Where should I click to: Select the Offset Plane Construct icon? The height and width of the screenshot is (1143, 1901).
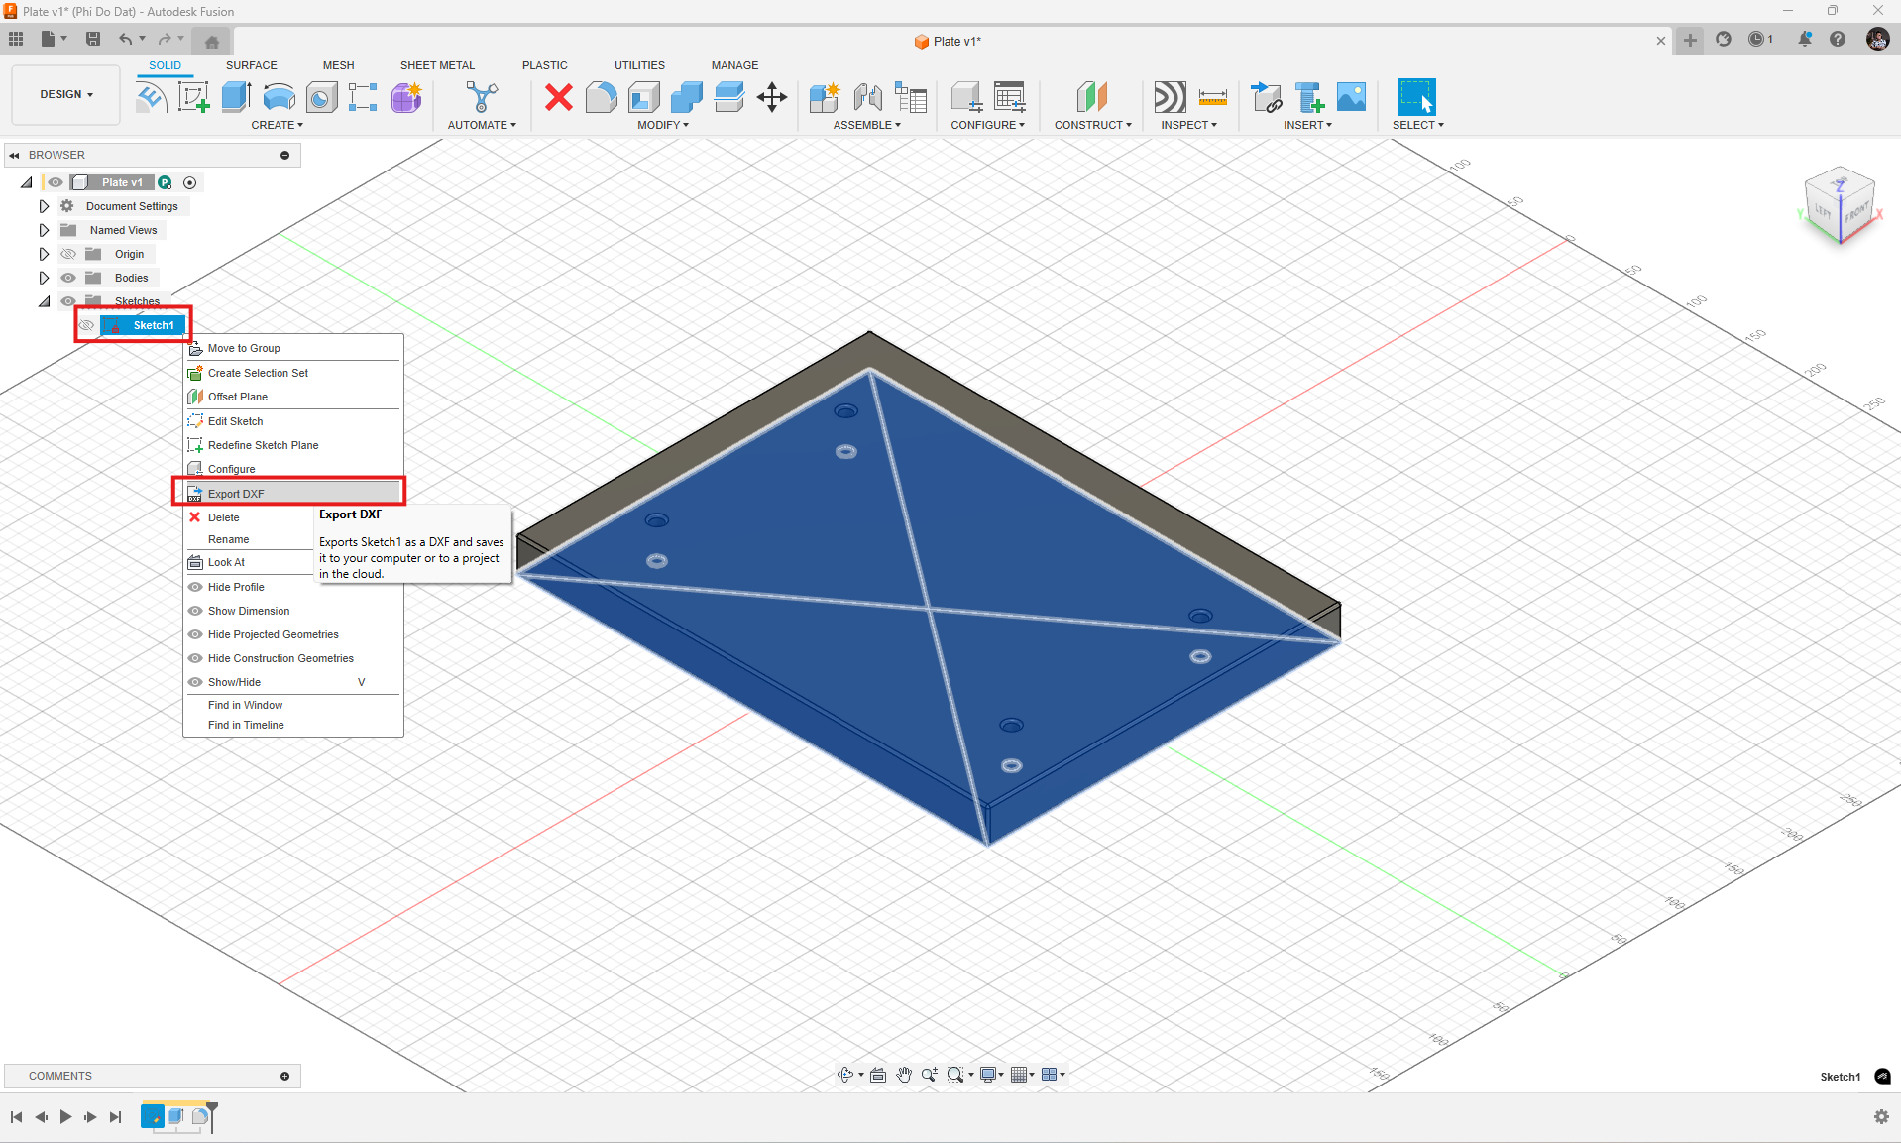(1092, 97)
